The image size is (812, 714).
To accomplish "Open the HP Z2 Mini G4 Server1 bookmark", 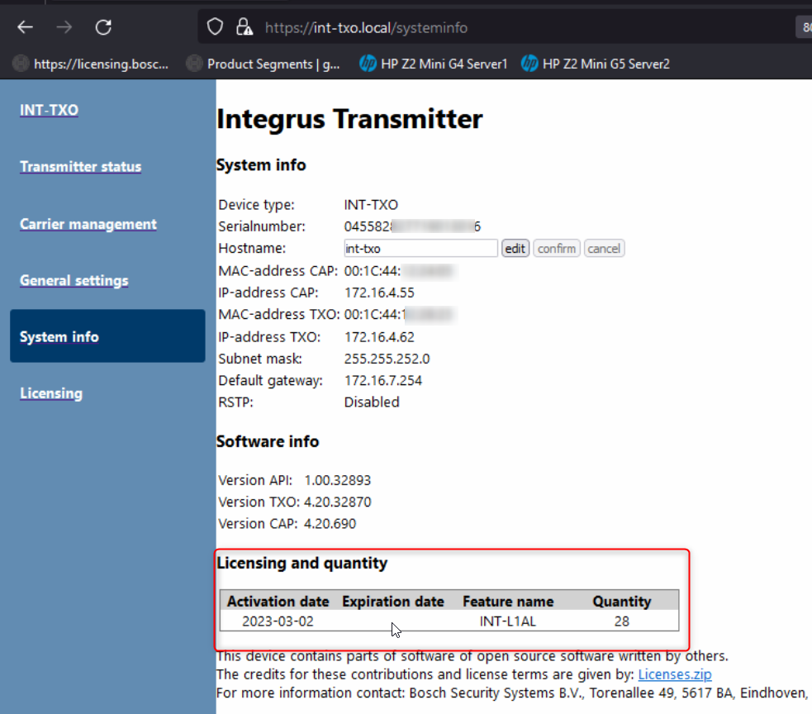I will click(x=434, y=64).
